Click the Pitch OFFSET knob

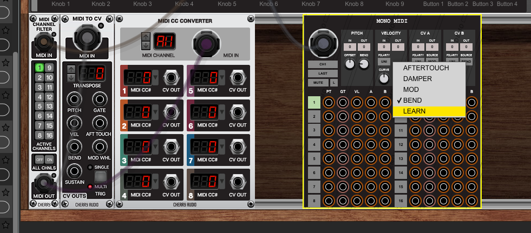[350, 64]
